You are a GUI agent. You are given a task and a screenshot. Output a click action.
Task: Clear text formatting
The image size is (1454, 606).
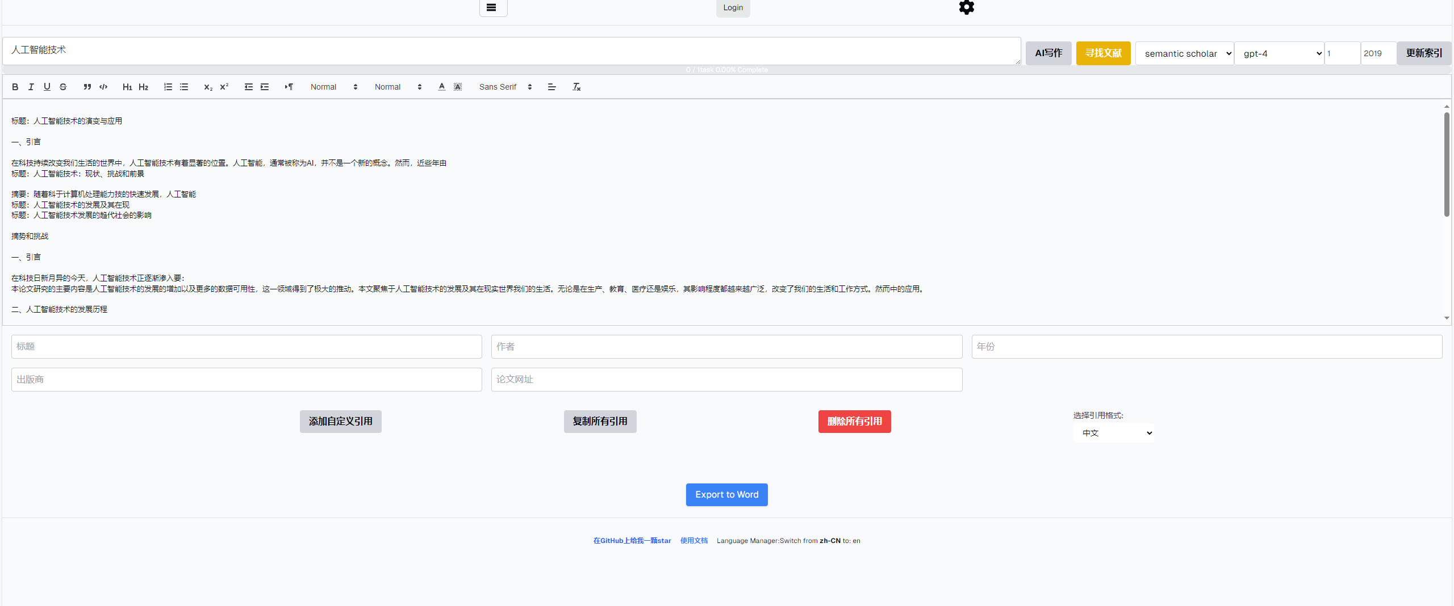click(x=576, y=87)
